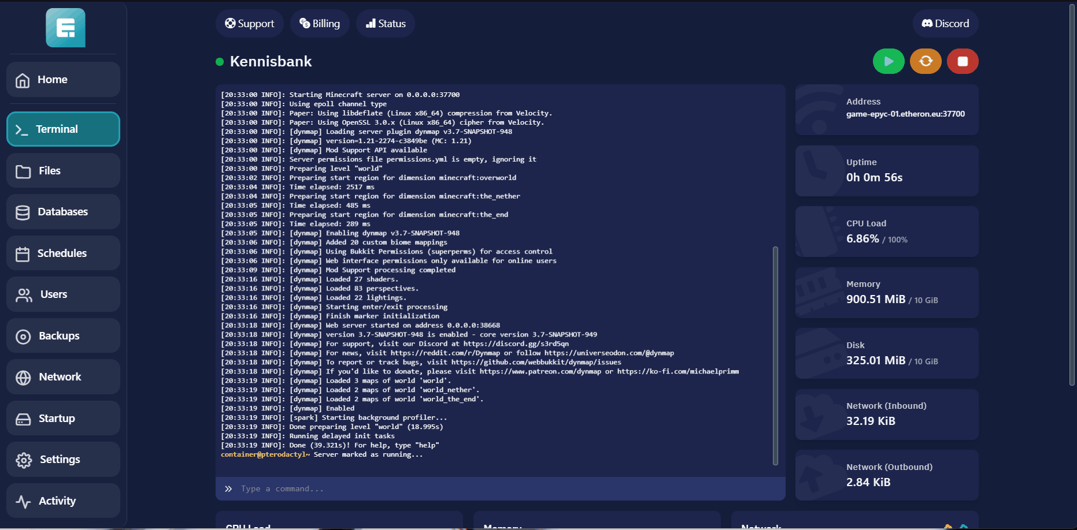This screenshot has width=1077, height=530.
Task: Click the red Stop server button
Action: pyautogui.click(x=963, y=61)
